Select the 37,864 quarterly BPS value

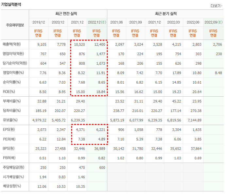[x=196, y=149]
